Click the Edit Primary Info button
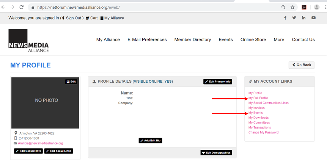 [218, 82]
